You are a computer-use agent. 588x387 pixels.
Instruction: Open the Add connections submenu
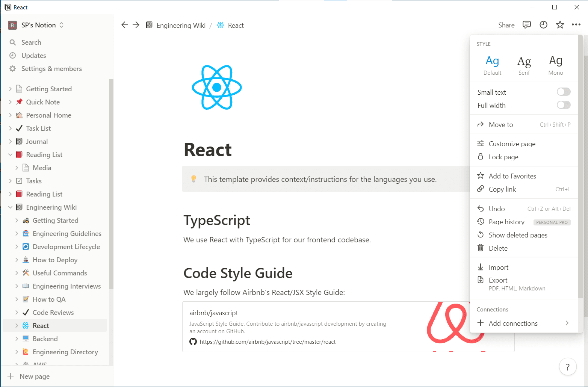pyautogui.click(x=524, y=323)
